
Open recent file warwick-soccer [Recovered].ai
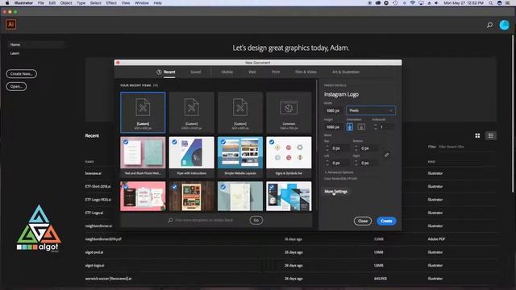pyautogui.click(x=108, y=279)
